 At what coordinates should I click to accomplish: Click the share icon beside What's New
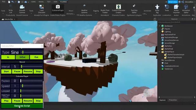pos(183,2)
